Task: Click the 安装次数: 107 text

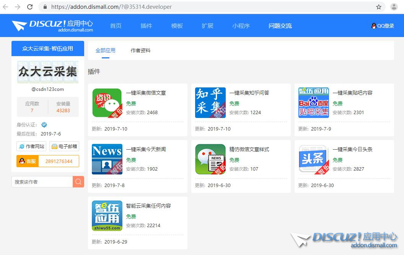Action: pos(244,169)
